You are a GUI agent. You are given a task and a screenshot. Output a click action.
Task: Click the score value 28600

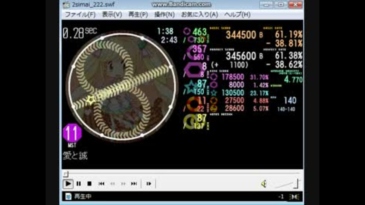[235, 108]
